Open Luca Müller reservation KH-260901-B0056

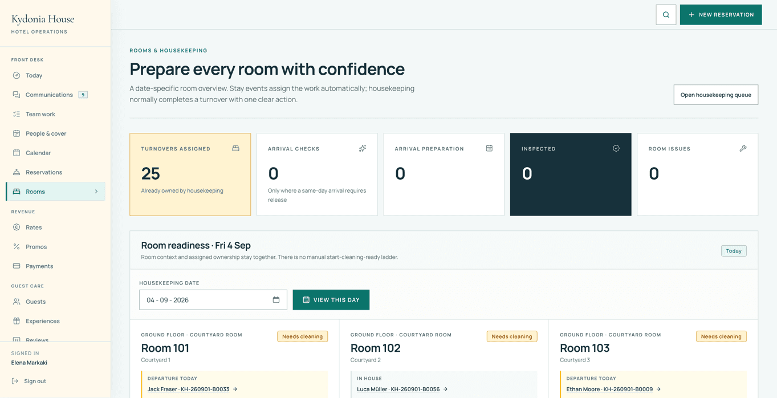[x=402, y=389]
